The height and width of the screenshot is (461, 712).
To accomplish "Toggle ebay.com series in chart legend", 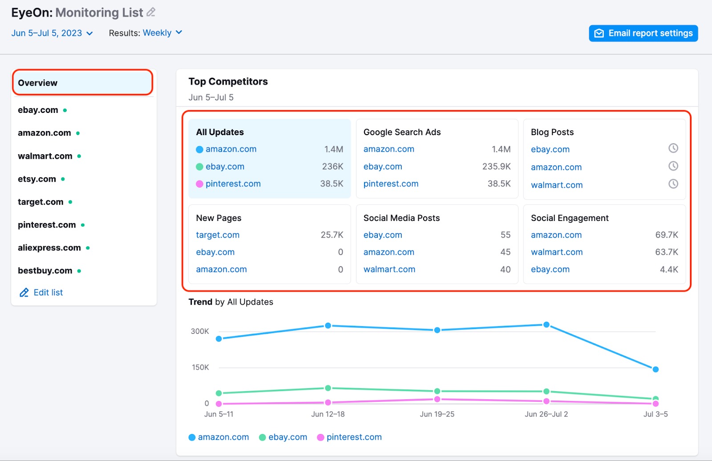I will (x=283, y=437).
